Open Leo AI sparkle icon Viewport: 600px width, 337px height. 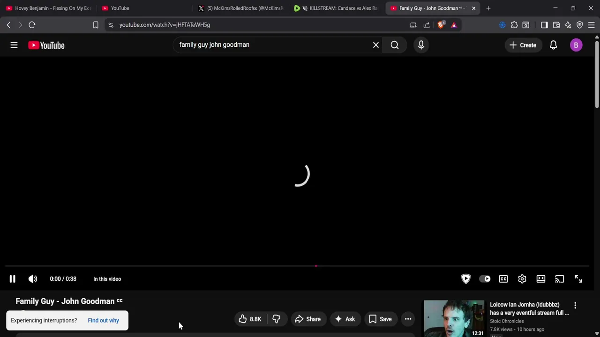pyautogui.click(x=568, y=25)
